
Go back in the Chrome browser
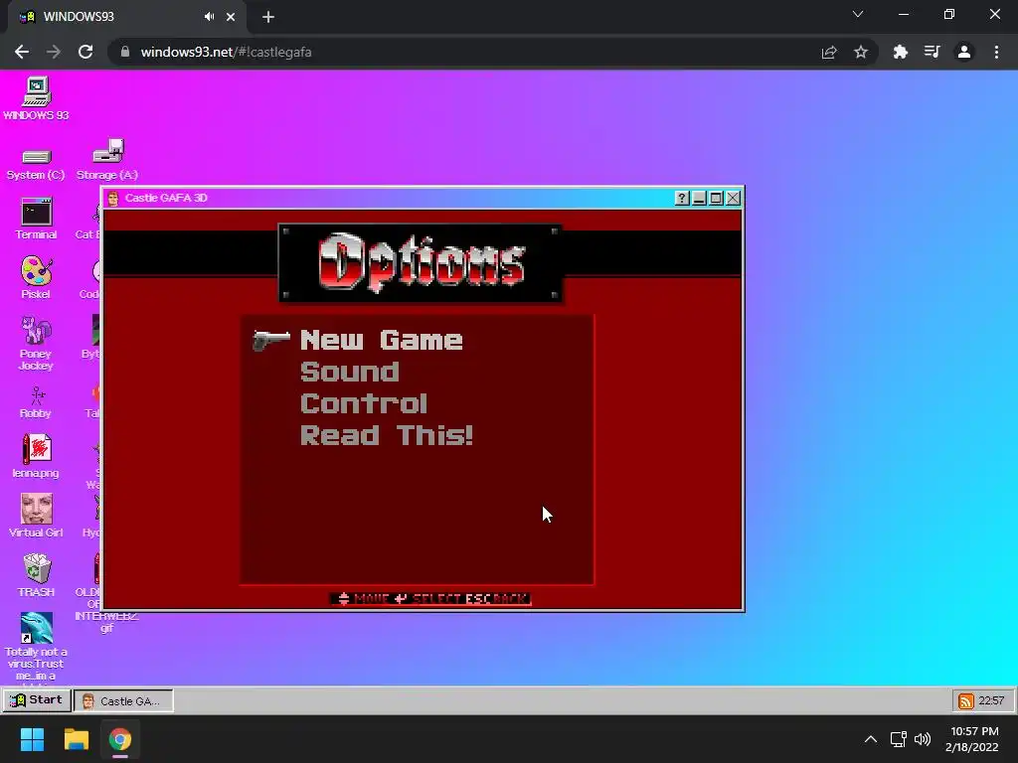point(22,52)
